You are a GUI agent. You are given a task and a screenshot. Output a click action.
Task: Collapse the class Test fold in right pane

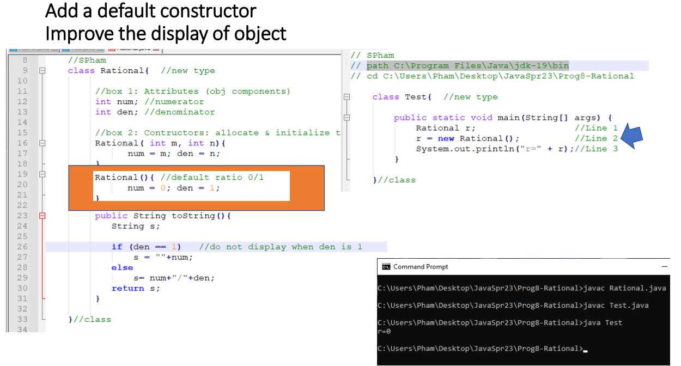coord(347,96)
